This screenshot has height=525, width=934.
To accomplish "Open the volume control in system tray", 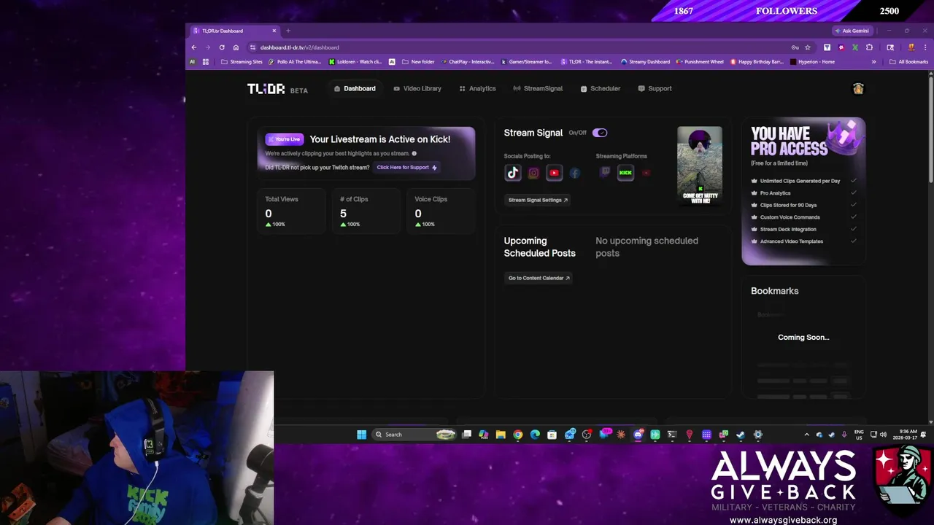I will click(883, 435).
